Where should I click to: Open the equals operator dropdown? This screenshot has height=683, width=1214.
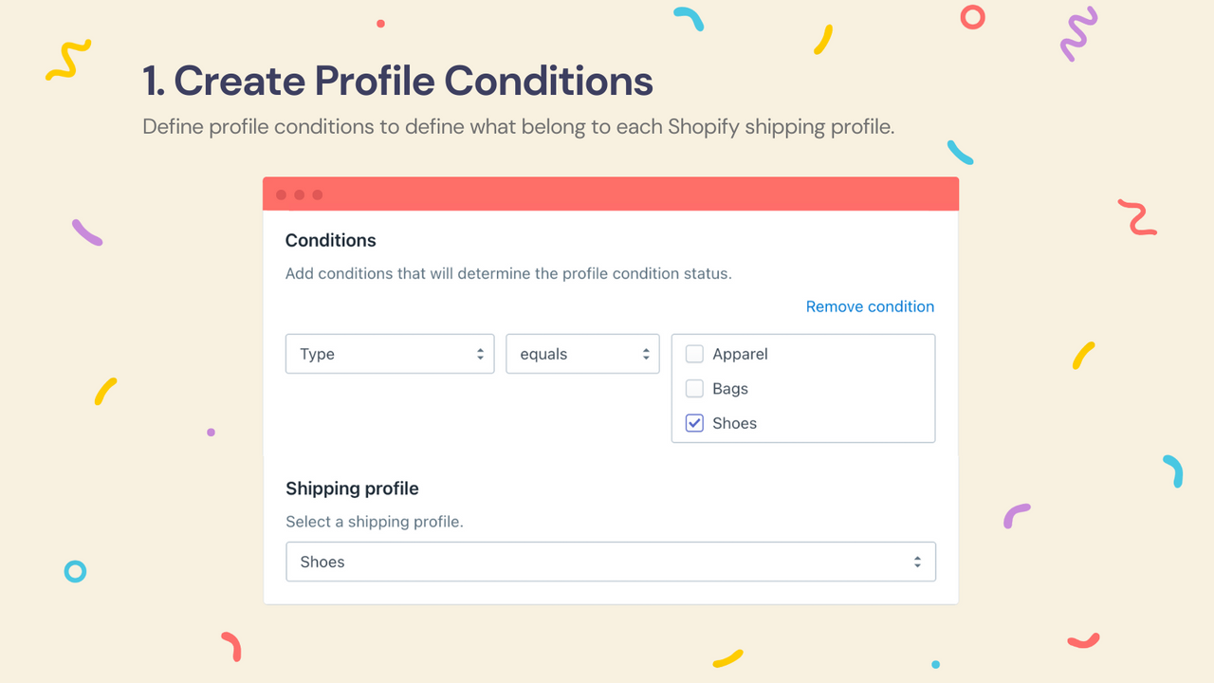582,354
